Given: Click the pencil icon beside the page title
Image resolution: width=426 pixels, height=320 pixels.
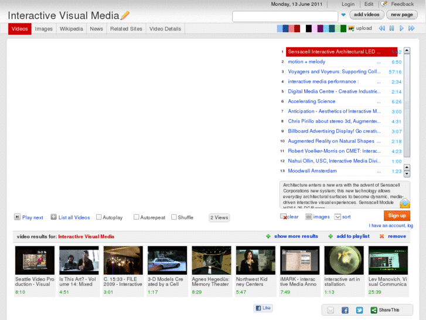Looking at the screenshot, I should [x=125, y=15].
